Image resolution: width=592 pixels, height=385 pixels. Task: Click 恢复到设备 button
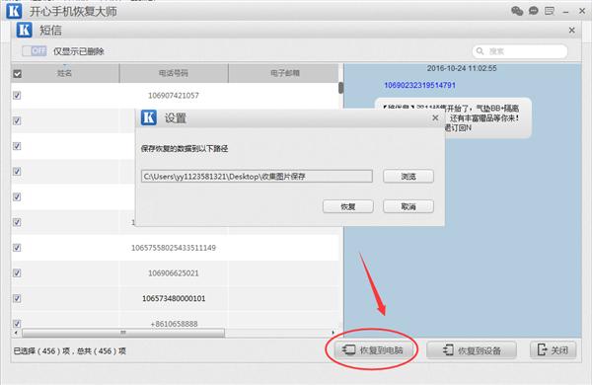pos(472,350)
